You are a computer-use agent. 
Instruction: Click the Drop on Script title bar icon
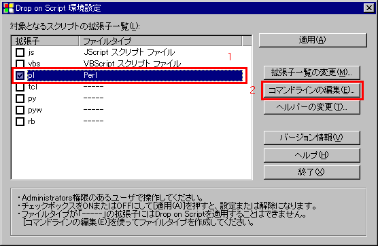point(8,8)
